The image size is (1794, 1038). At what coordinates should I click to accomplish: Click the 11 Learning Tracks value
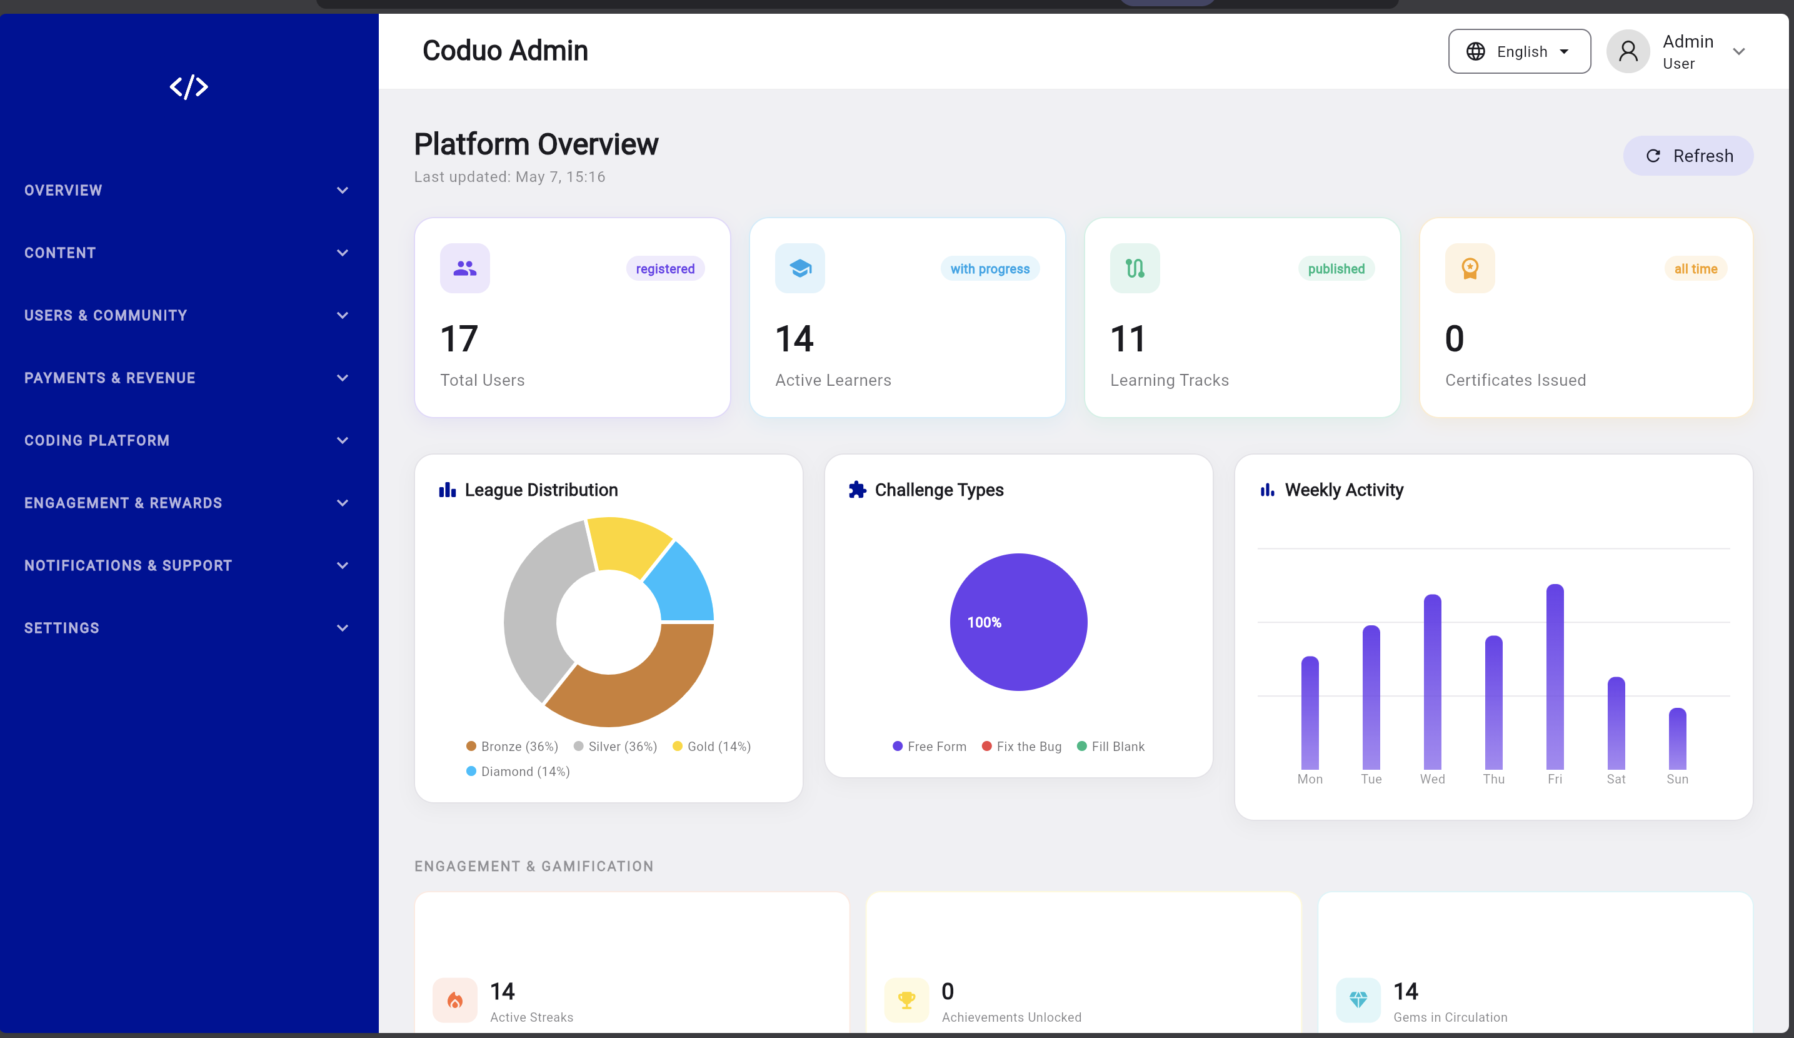1128,339
